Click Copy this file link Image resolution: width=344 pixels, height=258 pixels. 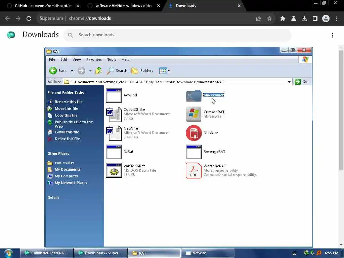click(x=66, y=115)
